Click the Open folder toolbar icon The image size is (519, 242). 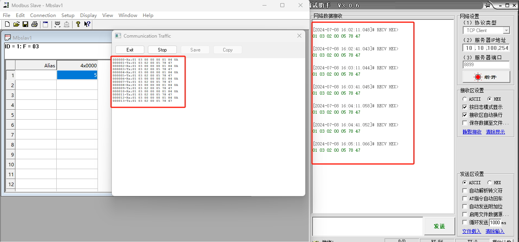tap(16, 24)
